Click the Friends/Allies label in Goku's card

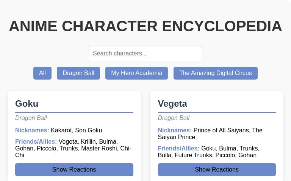36,142
